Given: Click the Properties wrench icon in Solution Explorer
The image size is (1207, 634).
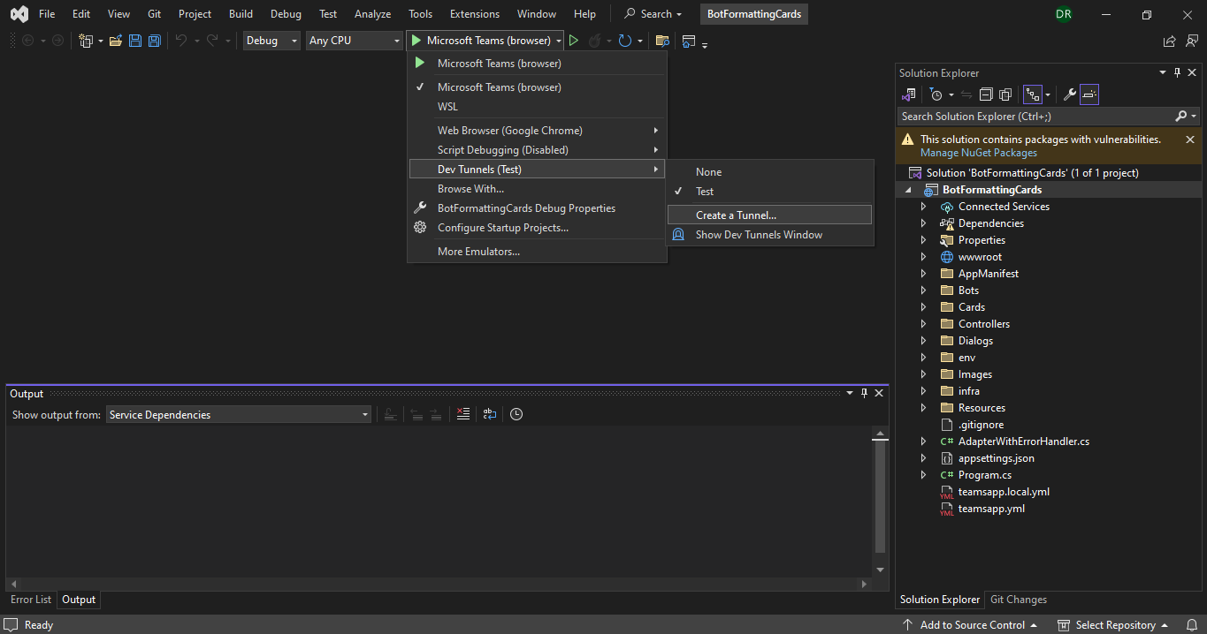Looking at the screenshot, I should 1069,94.
